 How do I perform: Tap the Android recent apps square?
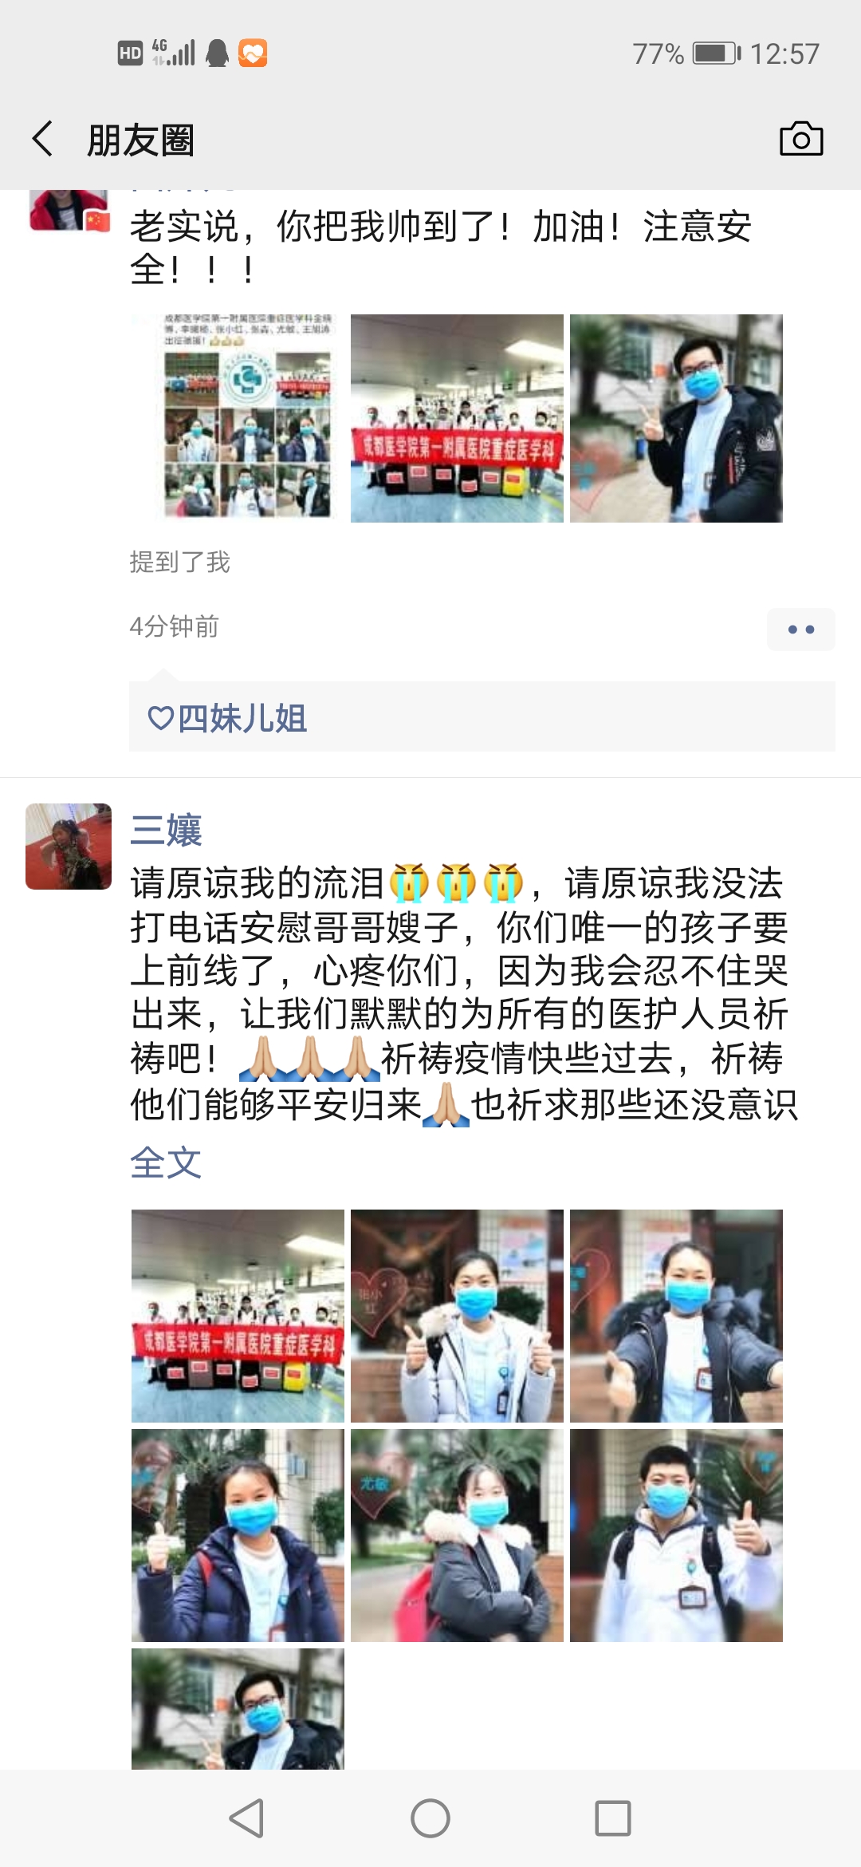[613, 1818]
